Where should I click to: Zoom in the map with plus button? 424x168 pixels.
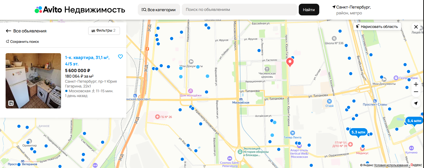416,84
